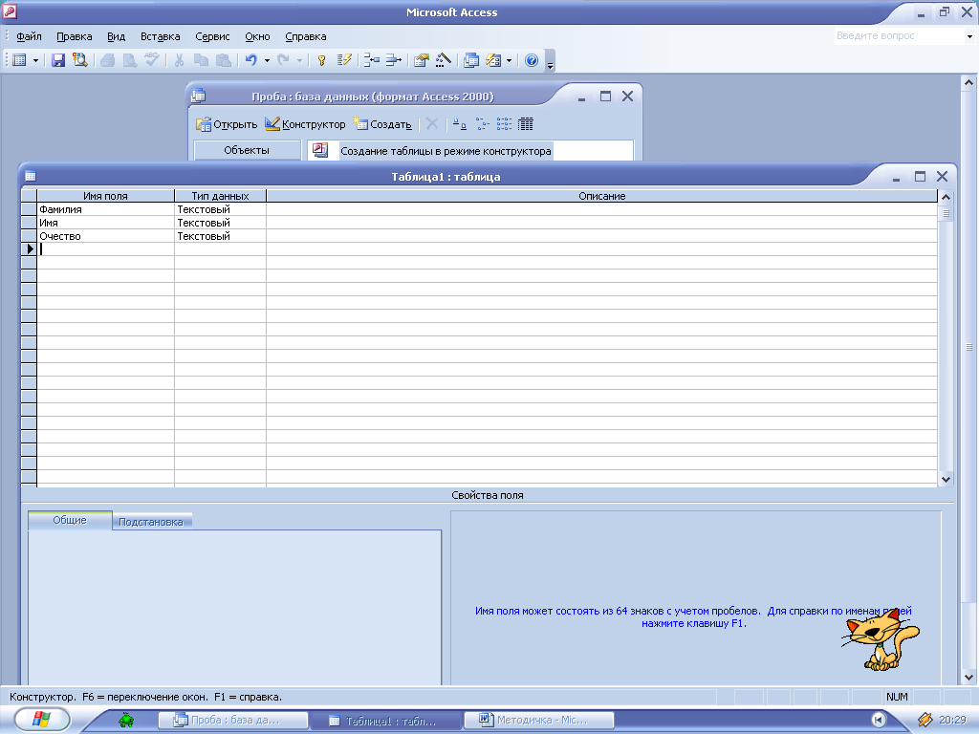Viewport: 979px width, 734px height.
Task: Click the Имя field name cell
Action: click(105, 223)
